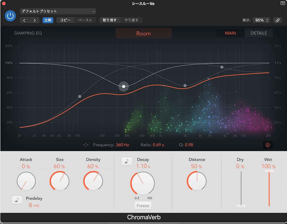Click the 取り消す undo button
The image size is (287, 224).
(110, 20)
